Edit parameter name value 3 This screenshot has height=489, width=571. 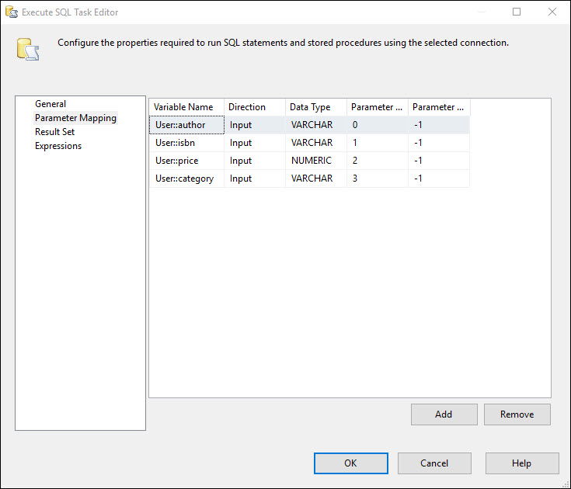[x=378, y=179]
